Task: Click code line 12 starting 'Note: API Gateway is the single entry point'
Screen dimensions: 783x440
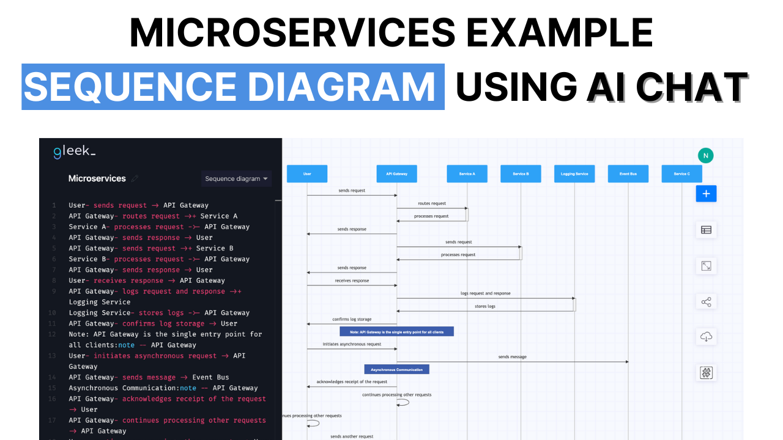Action: (165, 340)
